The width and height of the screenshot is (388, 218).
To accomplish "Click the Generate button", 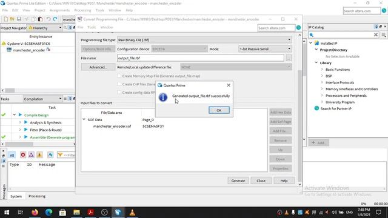I will (x=238, y=180).
